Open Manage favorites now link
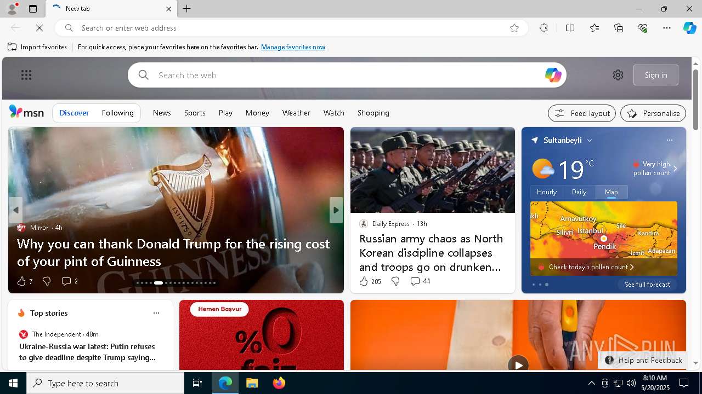This screenshot has width=702, height=394. tap(293, 47)
